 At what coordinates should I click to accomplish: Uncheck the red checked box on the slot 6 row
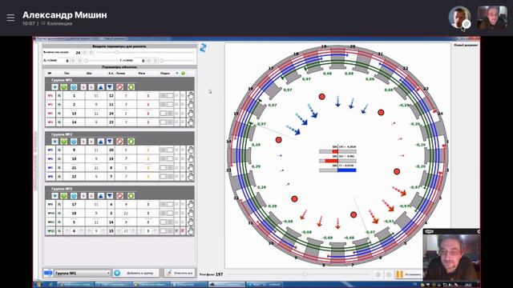click(x=183, y=231)
